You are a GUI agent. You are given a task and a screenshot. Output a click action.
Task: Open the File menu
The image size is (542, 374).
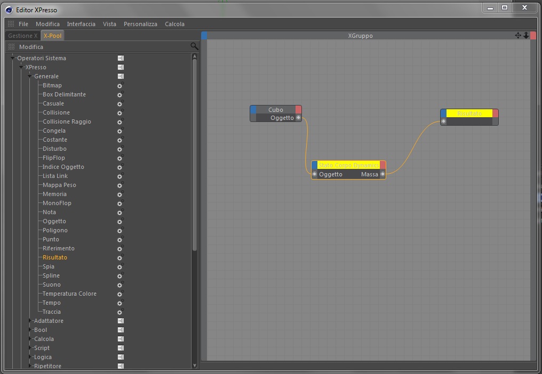tap(23, 24)
